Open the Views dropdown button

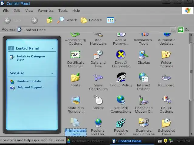coord(112,20)
